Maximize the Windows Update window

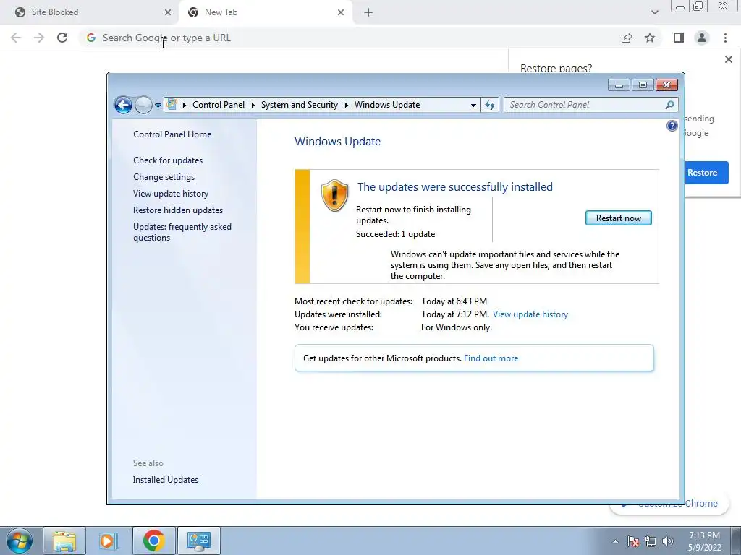point(643,85)
